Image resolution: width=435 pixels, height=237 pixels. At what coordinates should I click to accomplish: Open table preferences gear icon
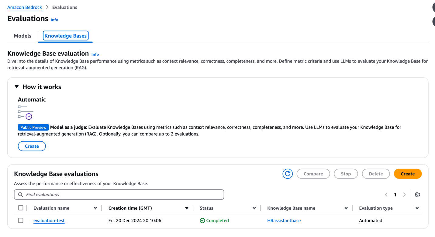(417, 195)
